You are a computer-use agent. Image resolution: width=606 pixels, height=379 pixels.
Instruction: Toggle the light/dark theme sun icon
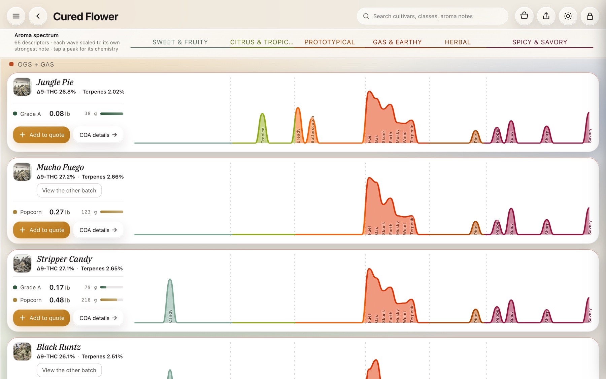click(568, 16)
